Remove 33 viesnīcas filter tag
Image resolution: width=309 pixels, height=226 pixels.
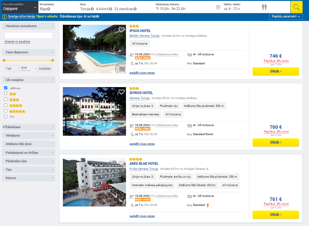135,9
